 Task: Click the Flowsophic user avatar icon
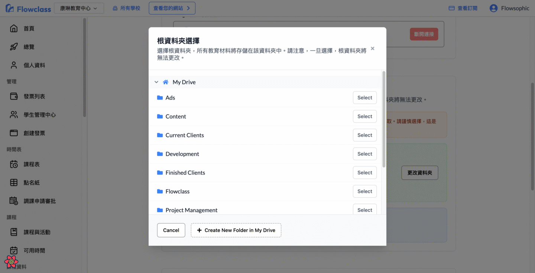tap(493, 8)
